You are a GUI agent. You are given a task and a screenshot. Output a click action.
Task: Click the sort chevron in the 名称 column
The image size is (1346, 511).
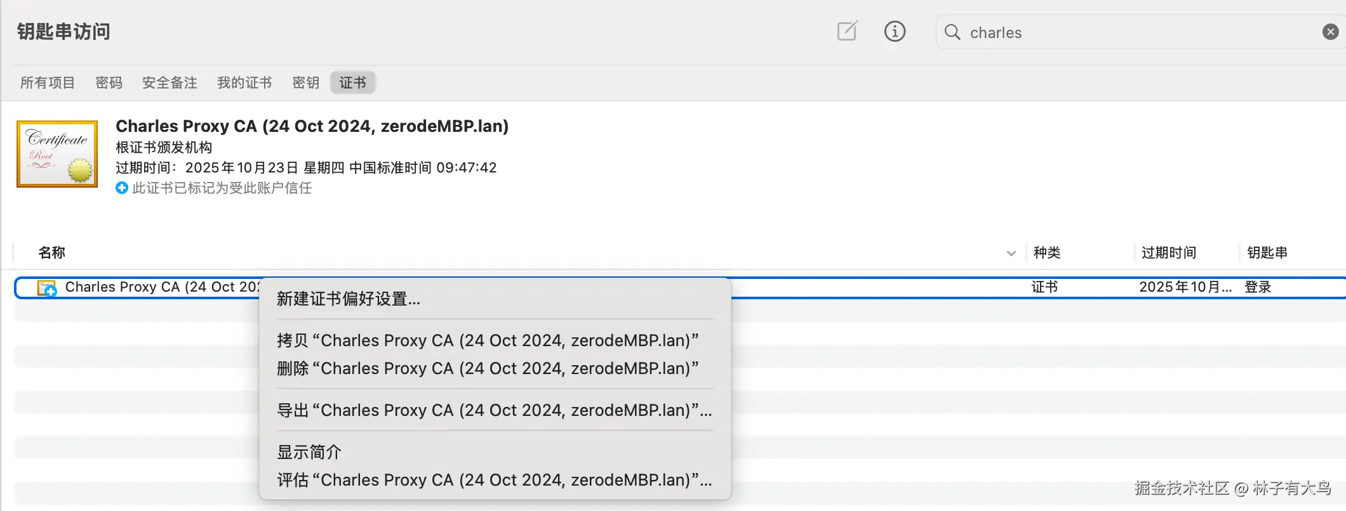click(x=1011, y=253)
